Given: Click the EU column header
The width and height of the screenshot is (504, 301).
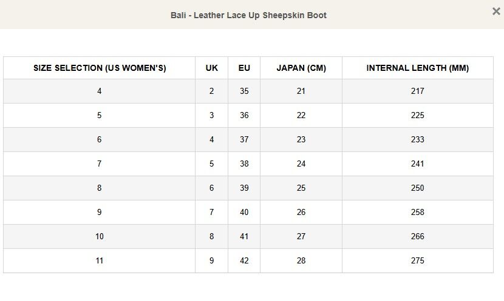Looking at the screenshot, I should click(244, 68).
